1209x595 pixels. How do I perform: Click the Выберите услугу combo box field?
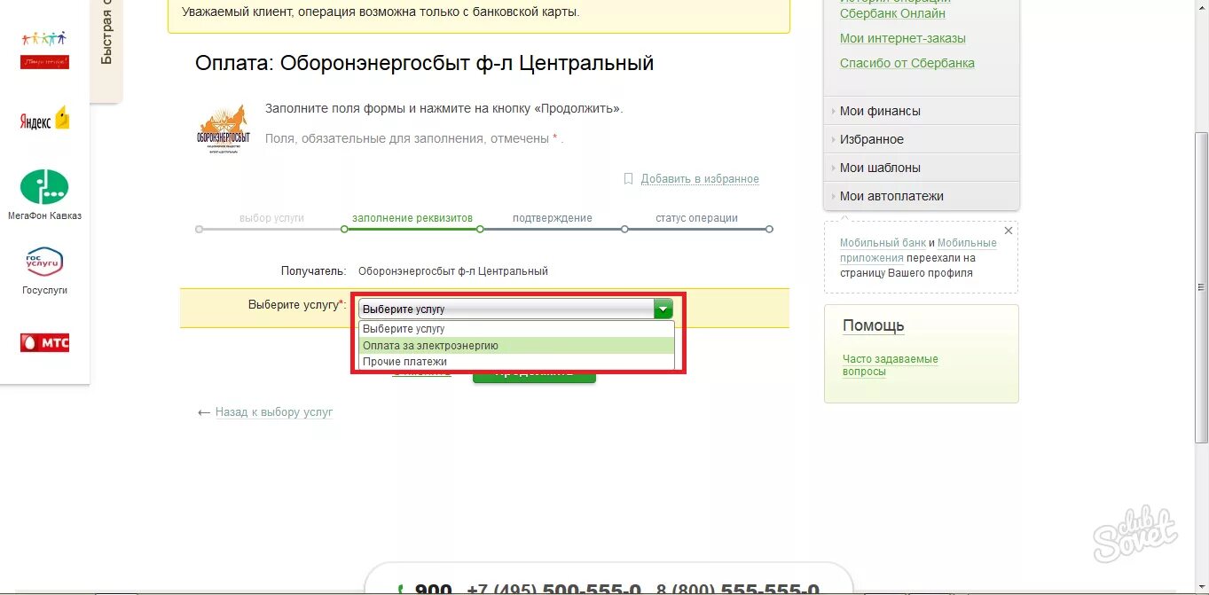[x=515, y=309]
